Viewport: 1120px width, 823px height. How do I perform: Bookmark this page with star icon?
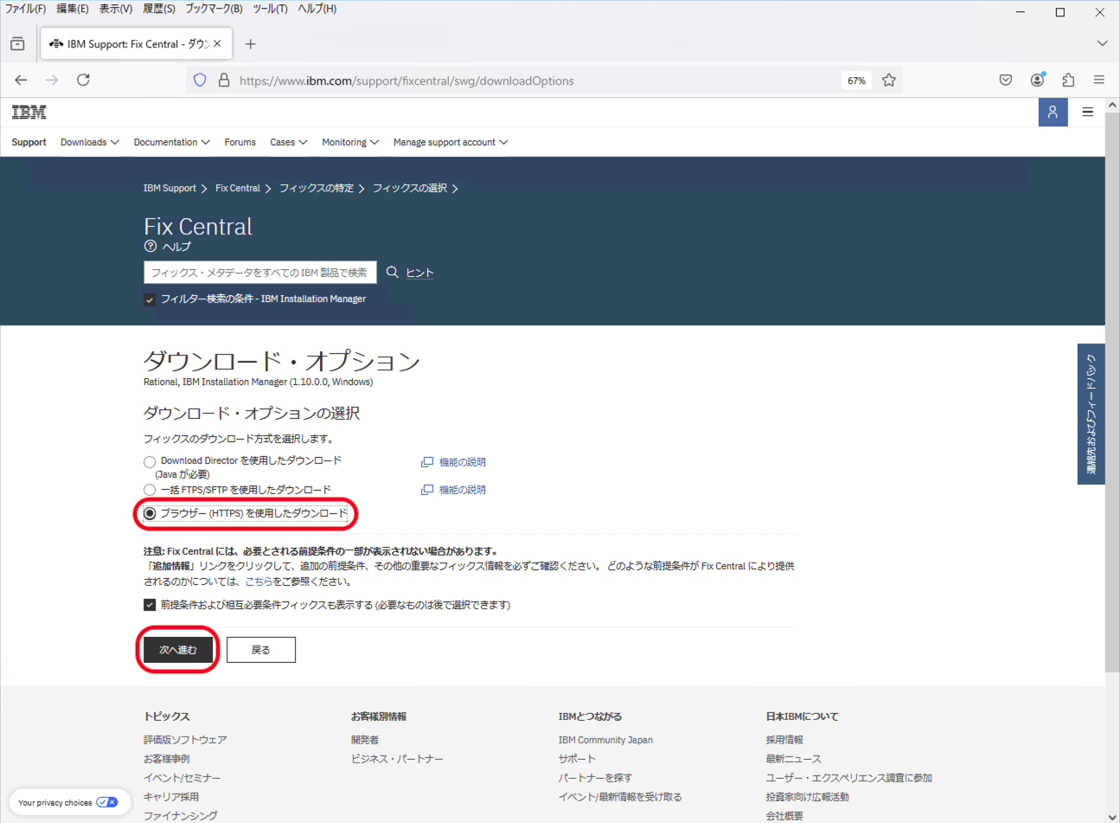889,80
